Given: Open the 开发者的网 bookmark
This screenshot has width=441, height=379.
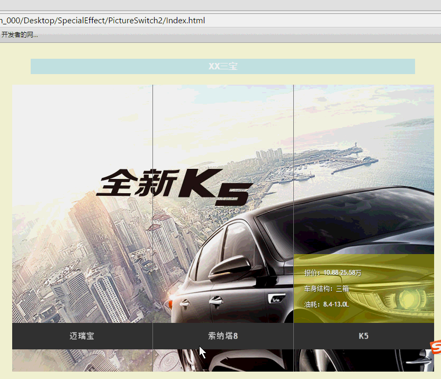Looking at the screenshot, I should tap(20, 35).
